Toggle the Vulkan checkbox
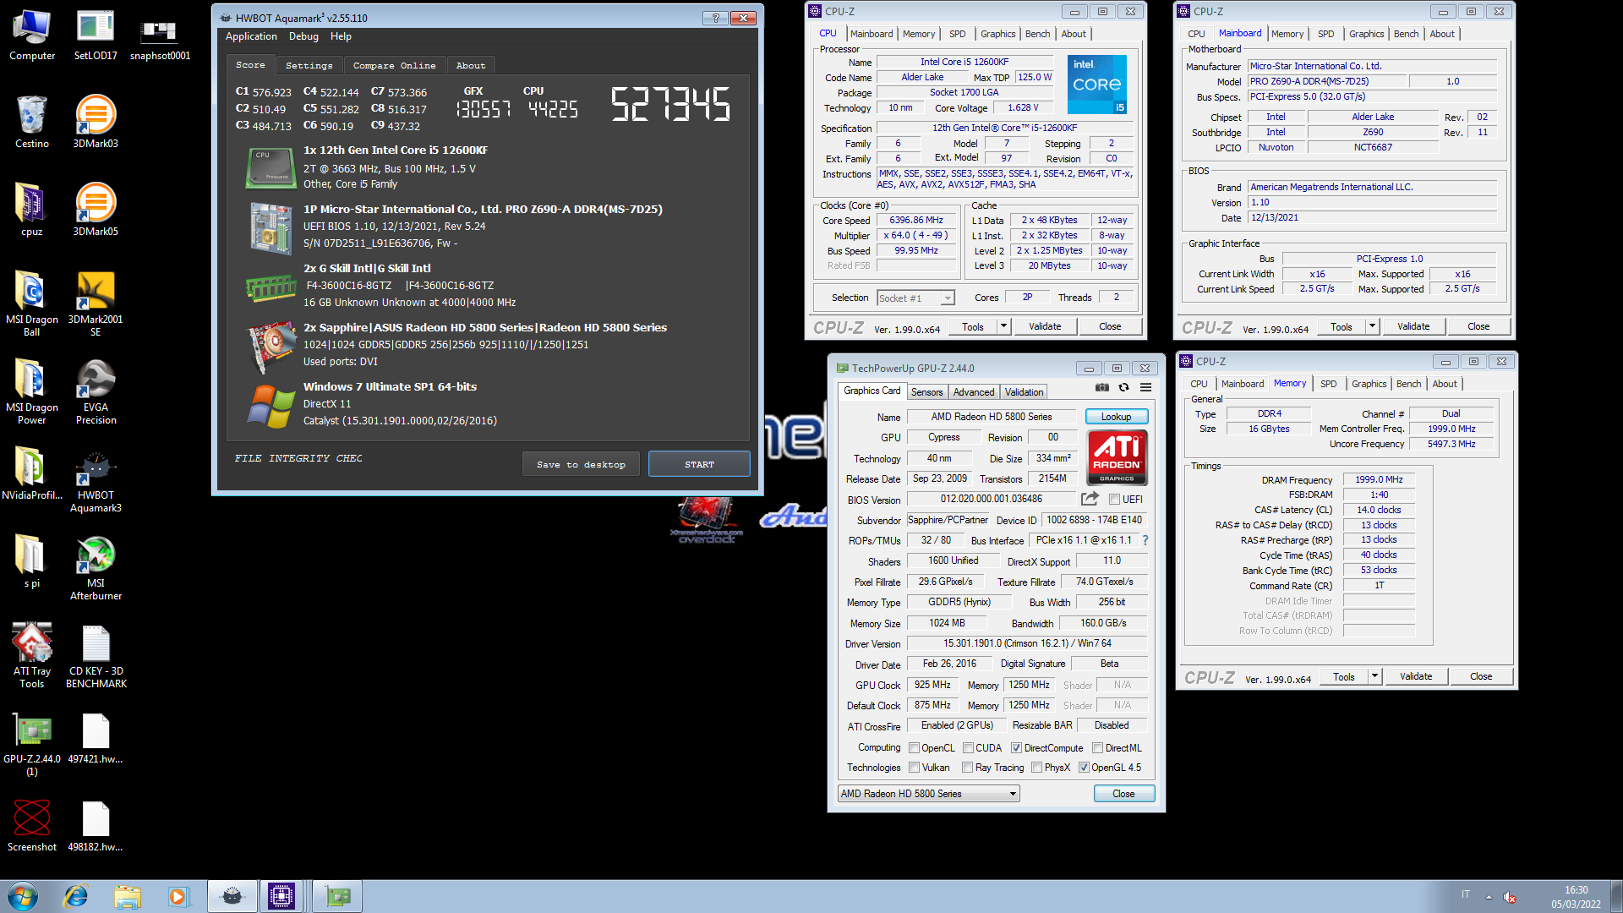The image size is (1623, 913). [914, 768]
